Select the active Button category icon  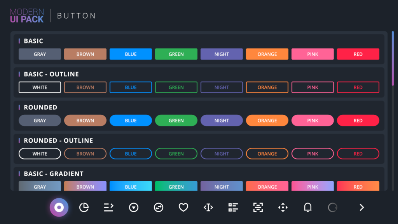(59, 207)
